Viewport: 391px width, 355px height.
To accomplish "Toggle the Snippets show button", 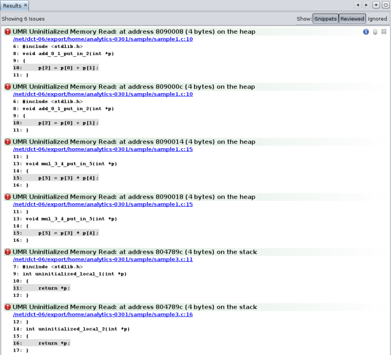I will (325, 19).
